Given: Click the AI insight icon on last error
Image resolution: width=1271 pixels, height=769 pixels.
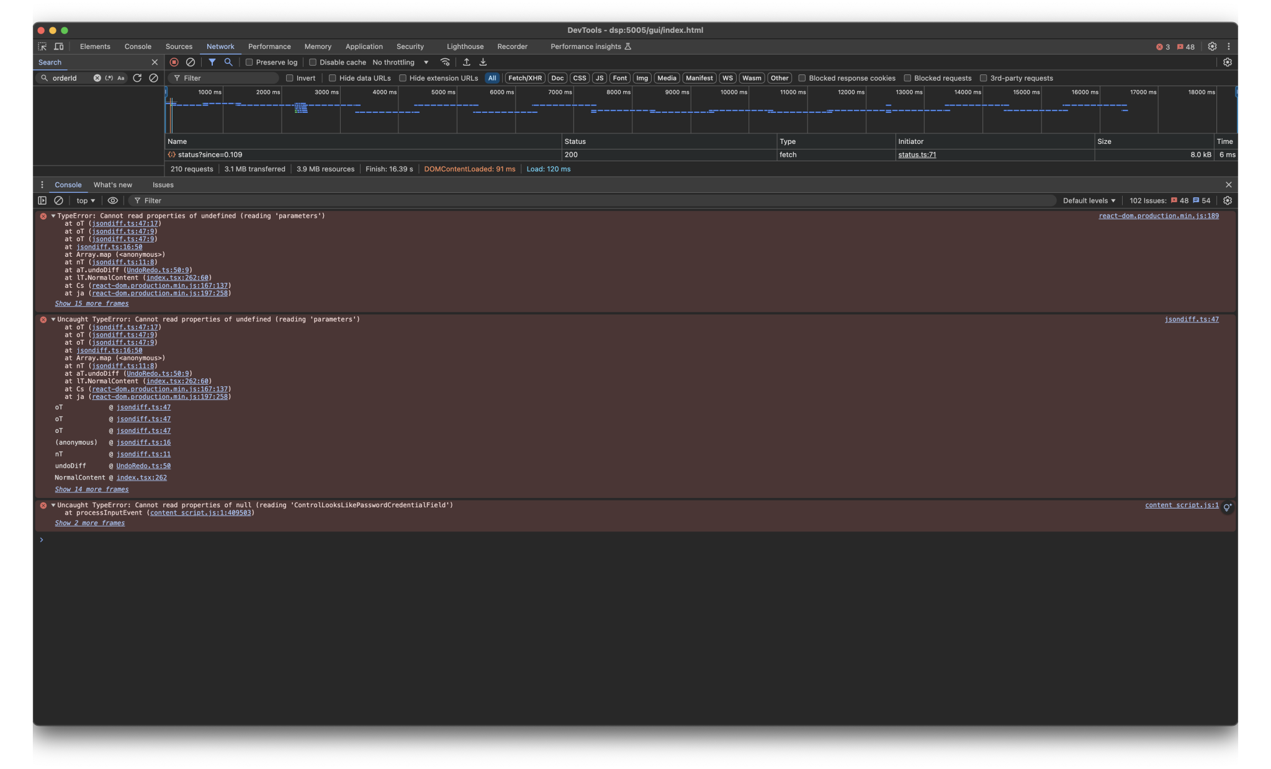Looking at the screenshot, I should click(1227, 507).
